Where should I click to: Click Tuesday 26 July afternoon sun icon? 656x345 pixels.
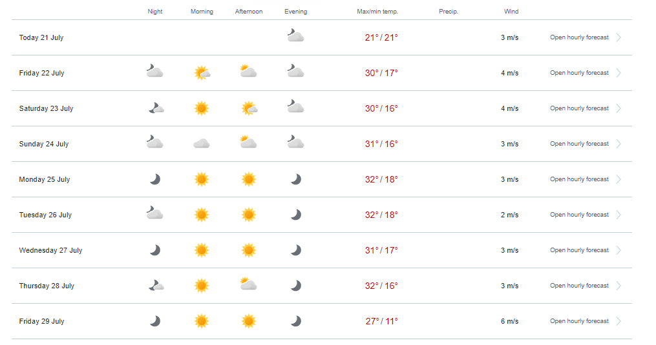tap(249, 215)
